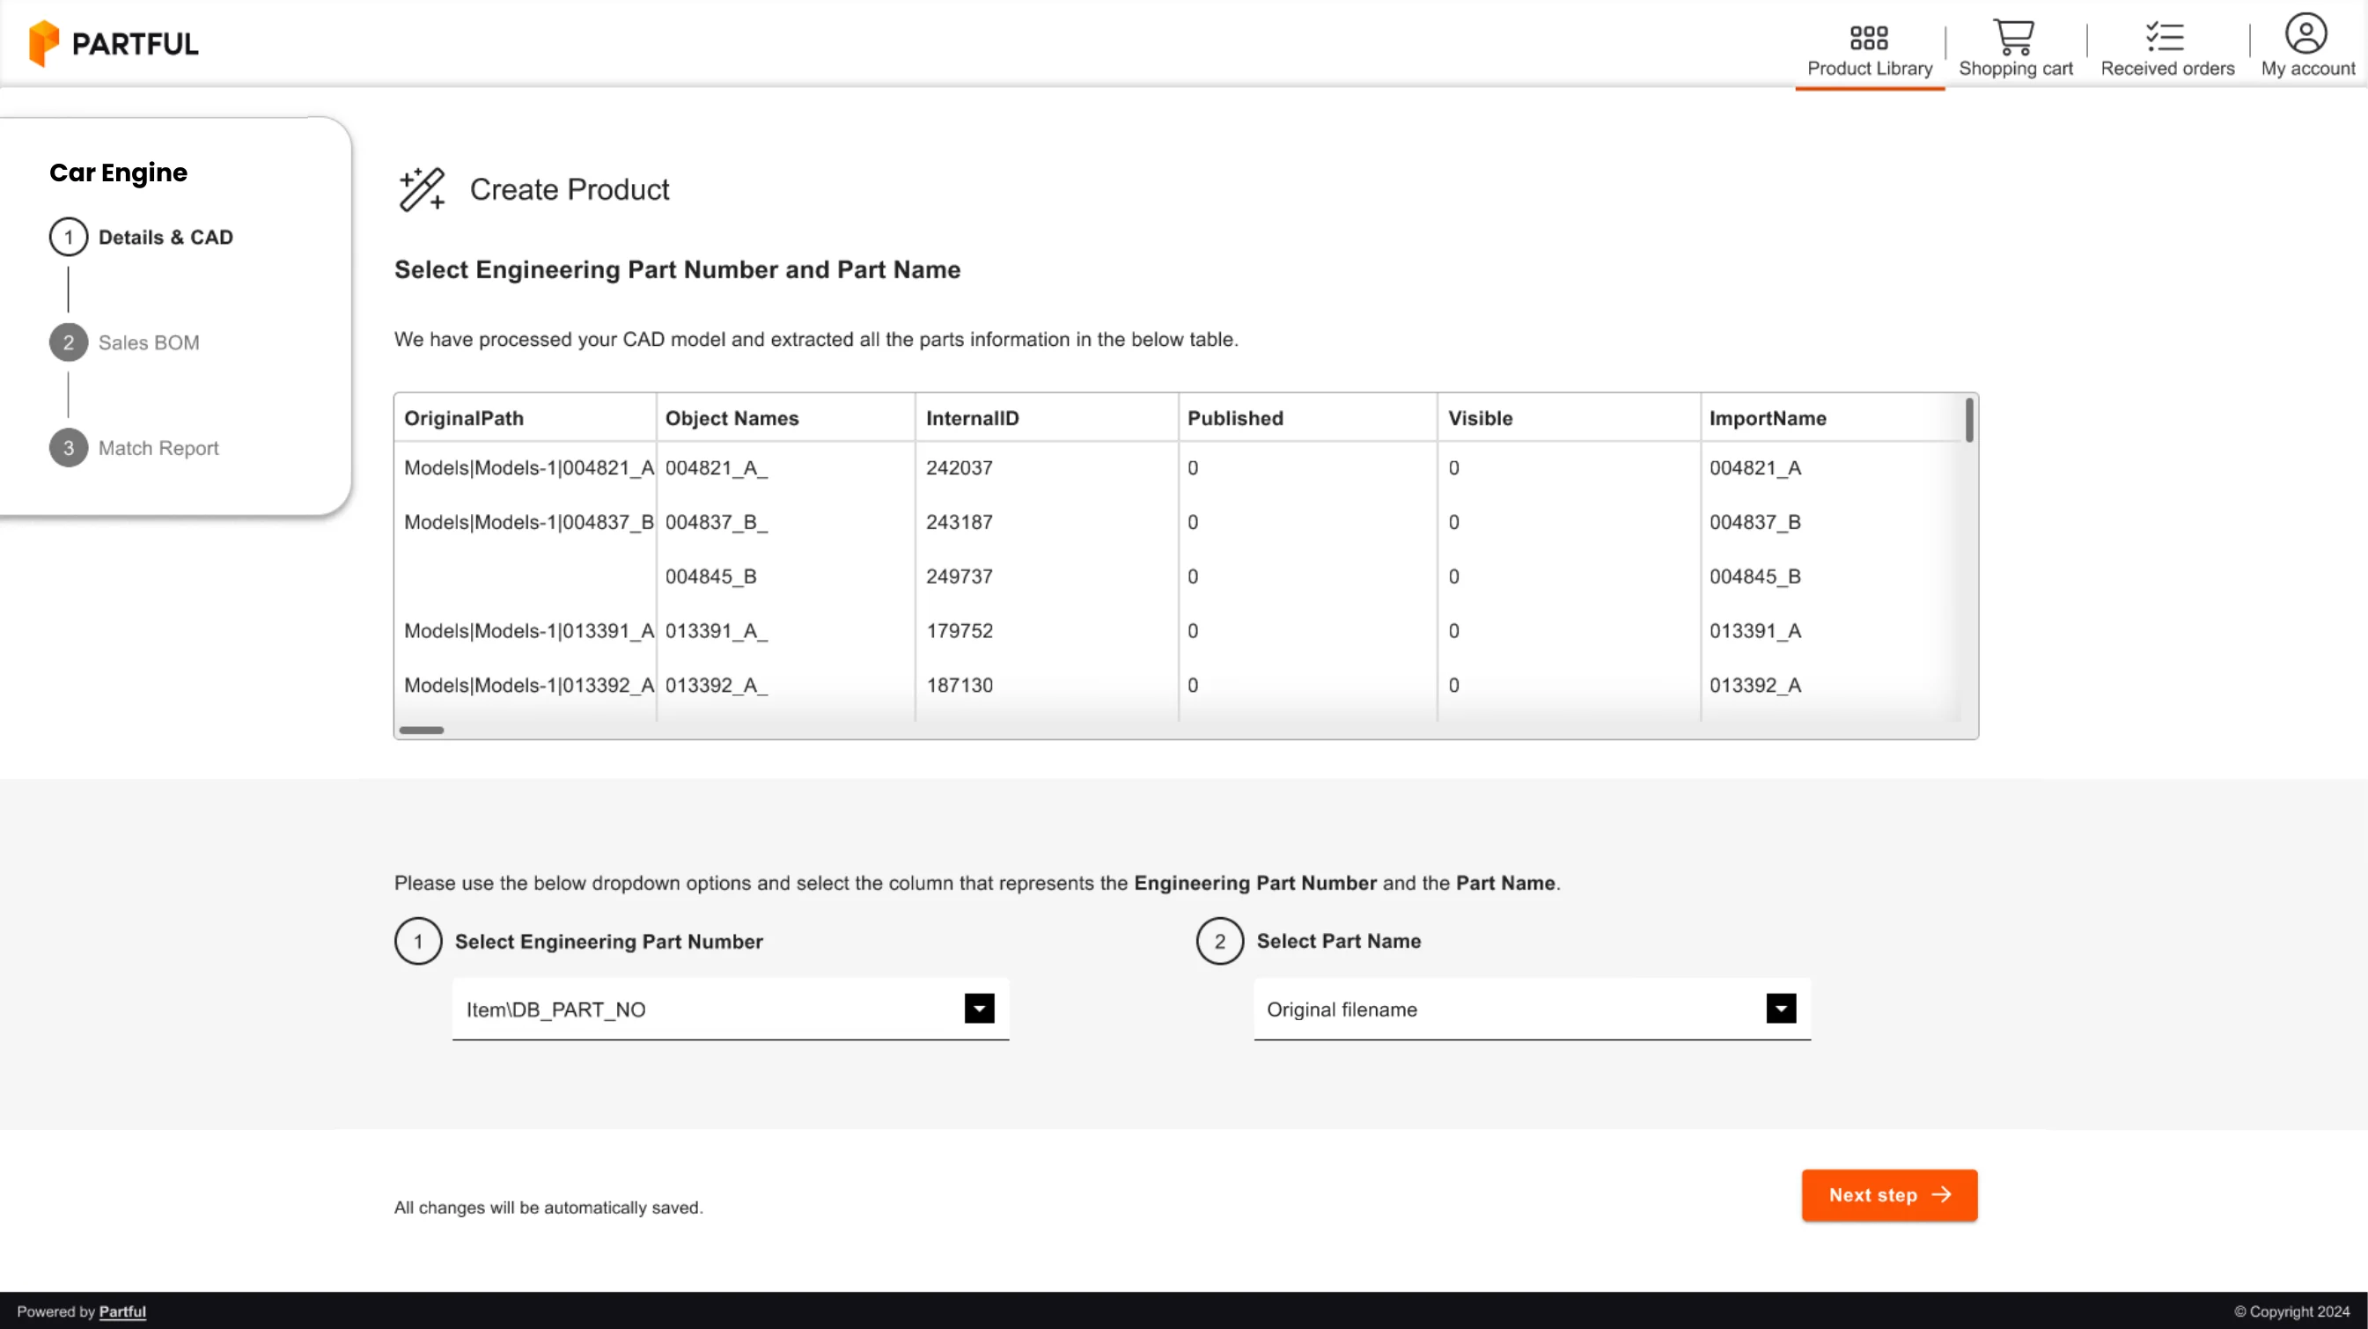
Task: Open the Received orders checklist icon
Action: [2165, 37]
